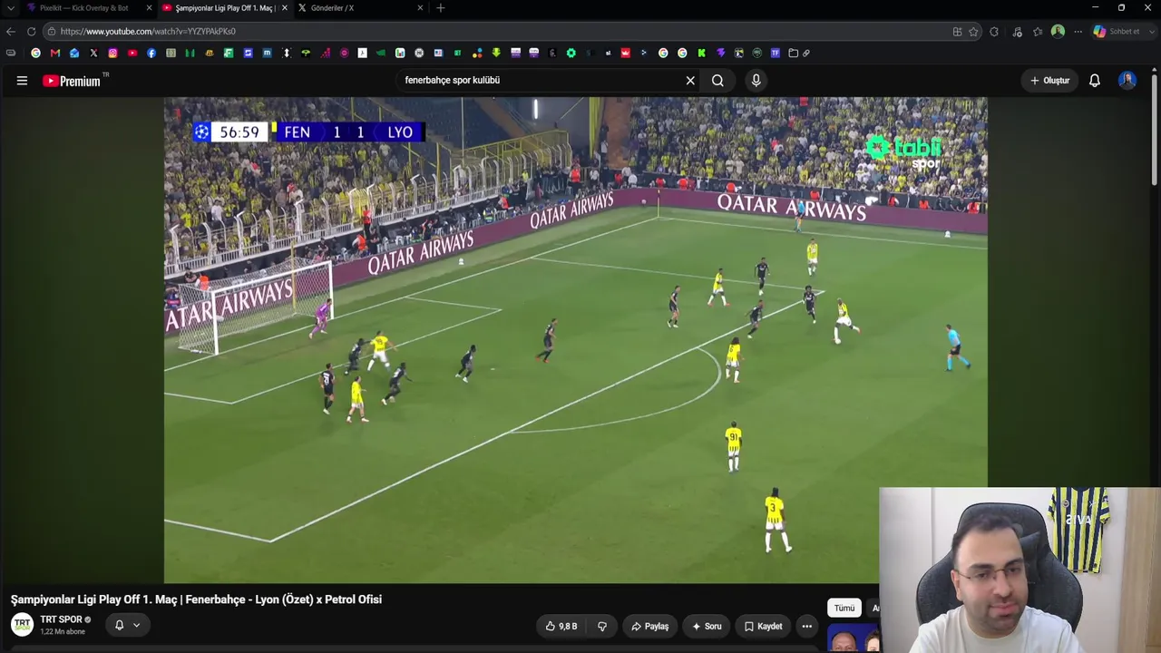This screenshot has width=1161, height=653.
Task: Open the YouTube bookmark in bookmarks bar
Action: (x=132, y=54)
